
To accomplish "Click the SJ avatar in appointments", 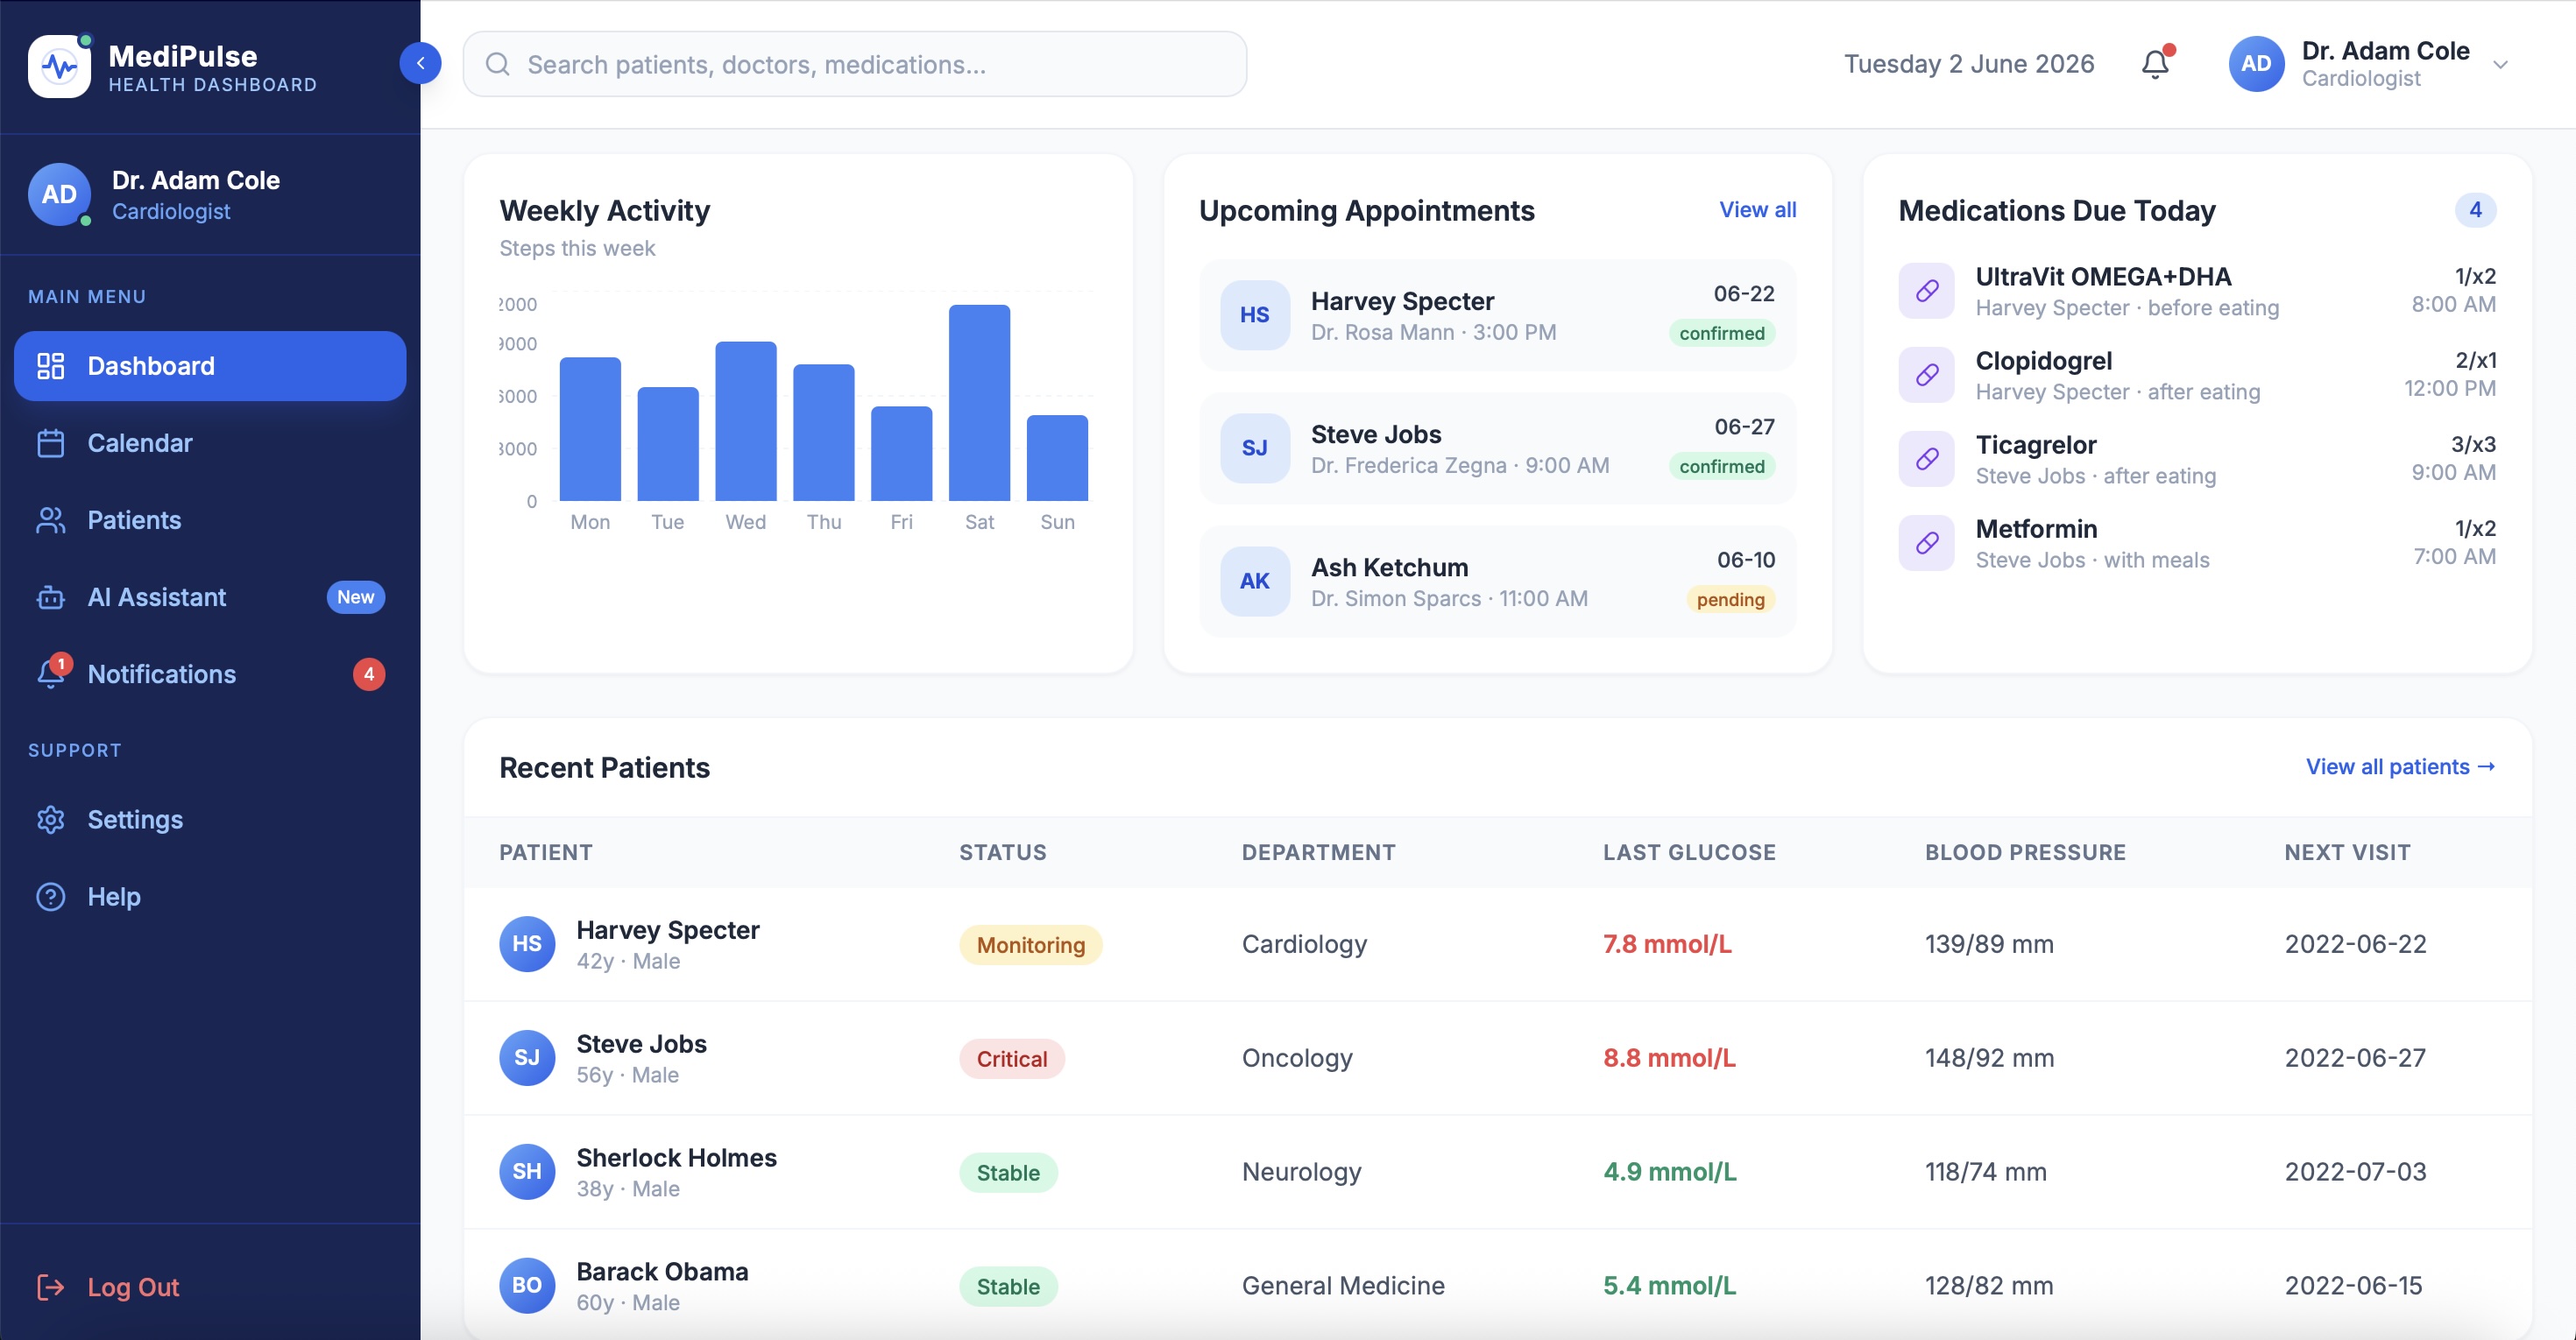I will [x=1254, y=448].
